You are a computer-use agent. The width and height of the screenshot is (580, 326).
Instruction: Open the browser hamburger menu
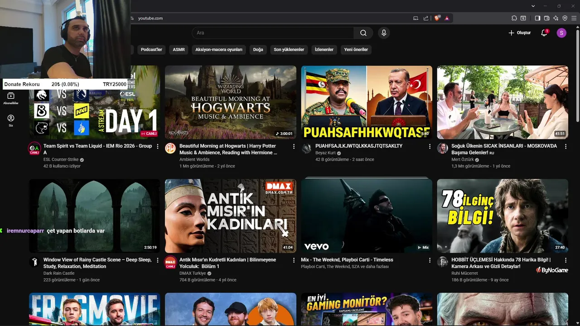[x=574, y=18]
